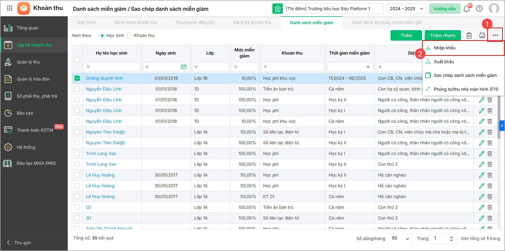Viewport: 505px width, 251px height.
Task: Open the three-dot more options button
Action: tap(495, 35)
